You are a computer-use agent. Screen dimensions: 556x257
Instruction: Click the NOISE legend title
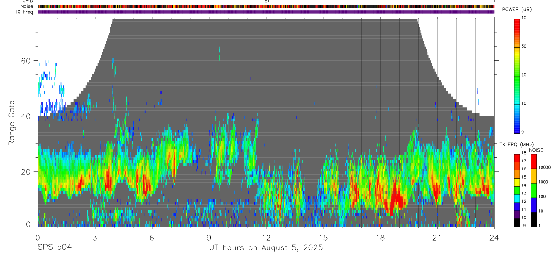click(536, 150)
